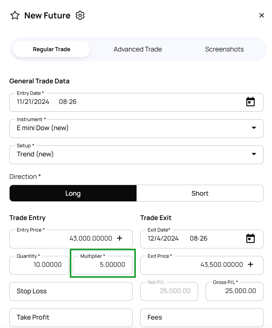This screenshot has width=272, height=328.
Task: Open the Exit Date calendar picker
Action: (251, 238)
